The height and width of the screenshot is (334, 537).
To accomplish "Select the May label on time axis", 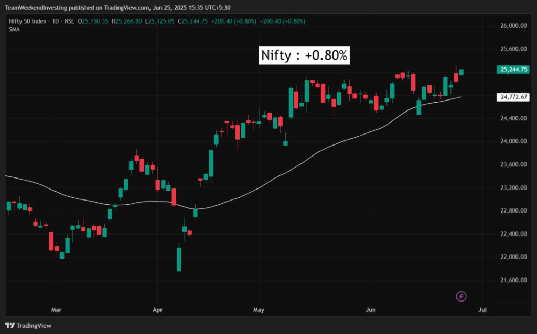I will 258,310.
